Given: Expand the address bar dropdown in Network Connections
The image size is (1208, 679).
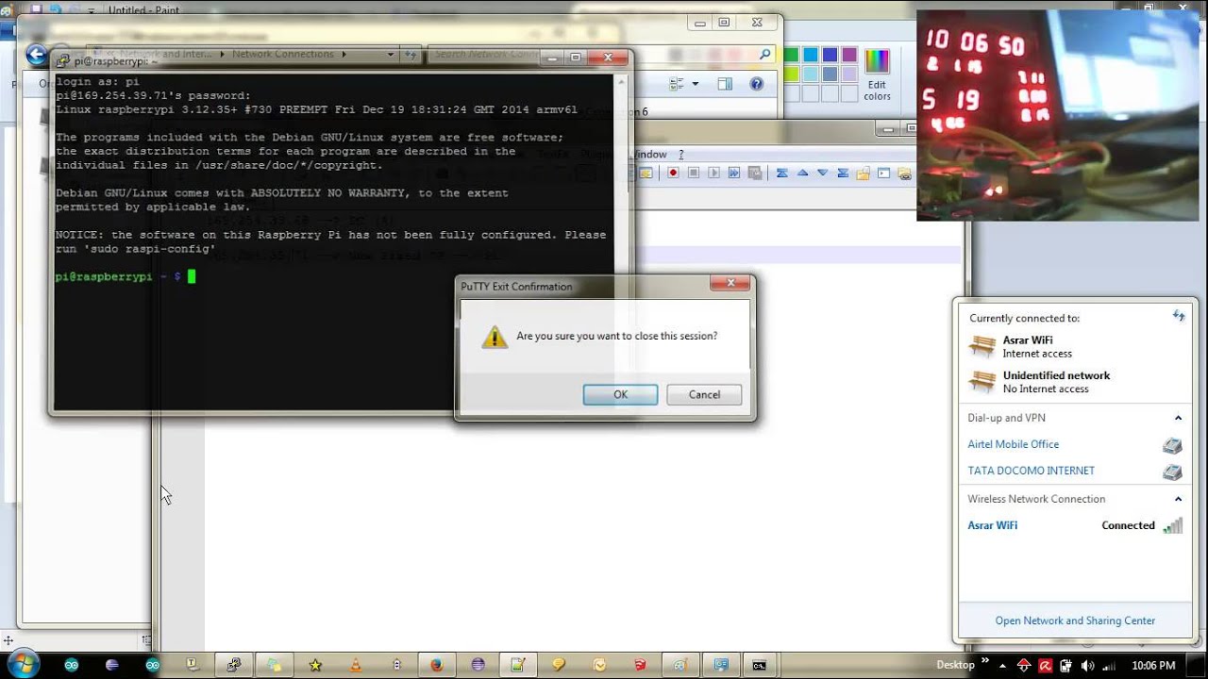Looking at the screenshot, I should coord(391,55).
